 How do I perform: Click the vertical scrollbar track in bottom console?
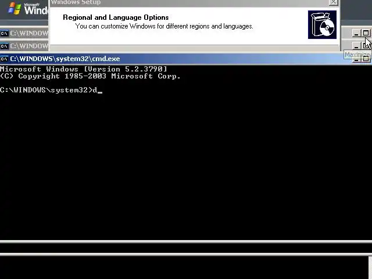pos(370,267)
